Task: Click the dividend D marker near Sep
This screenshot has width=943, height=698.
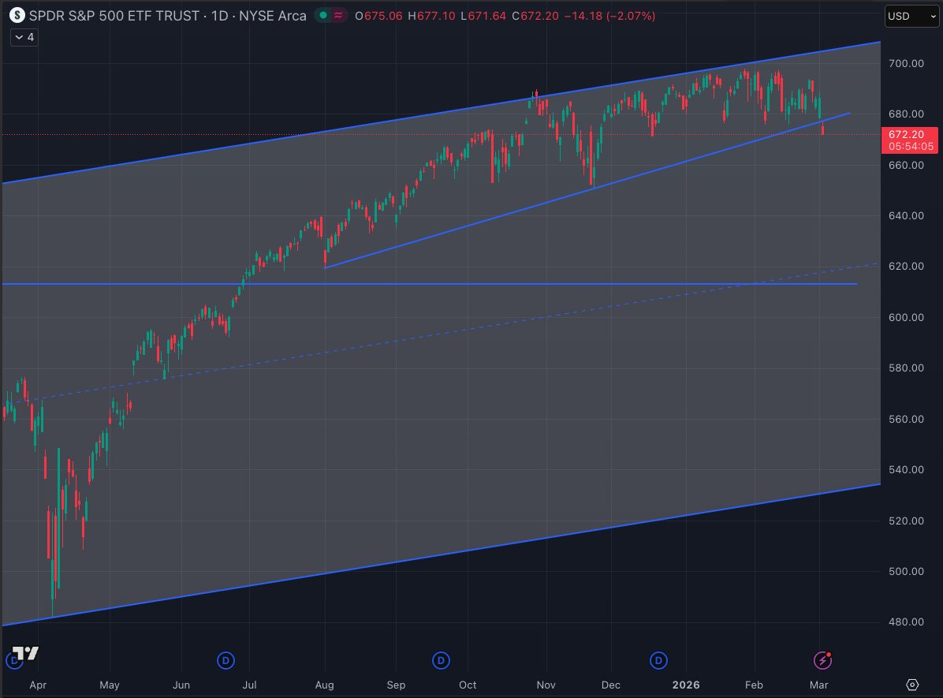Action: [x=441, y=661]
